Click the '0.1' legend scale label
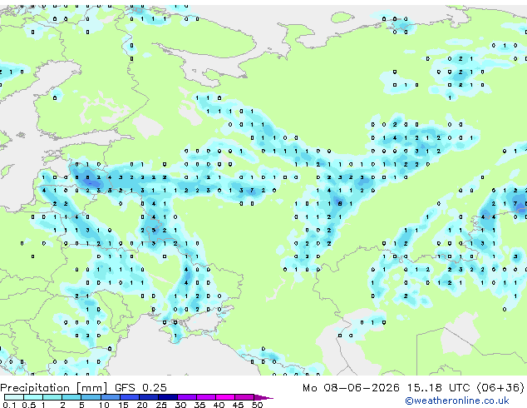Screen dimensions: 527x408 tap(9, 405)
